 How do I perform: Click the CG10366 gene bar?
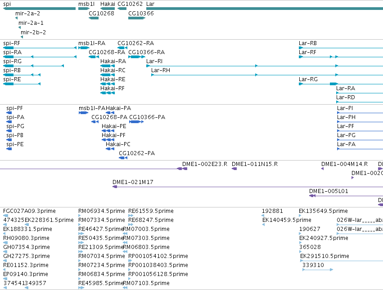(137, 18)
